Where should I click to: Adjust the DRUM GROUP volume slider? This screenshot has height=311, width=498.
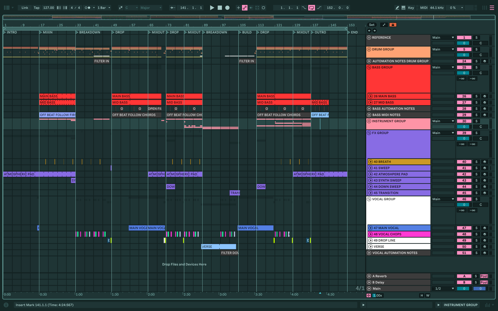pyautogui.click(x=464, y=55)
